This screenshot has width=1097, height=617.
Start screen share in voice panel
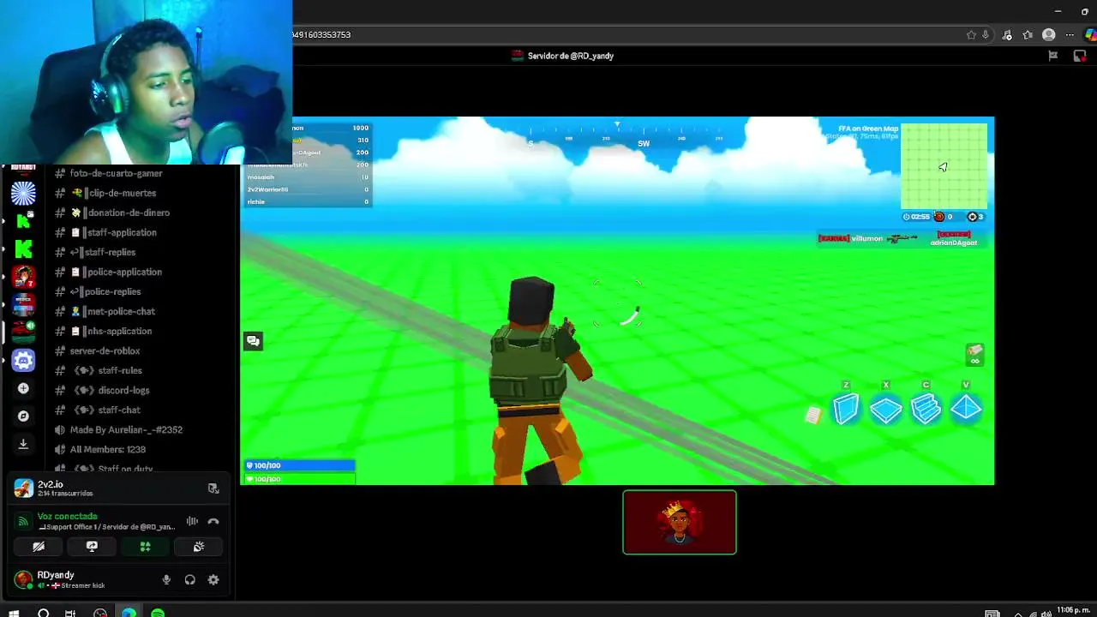(x=92, y=547)
